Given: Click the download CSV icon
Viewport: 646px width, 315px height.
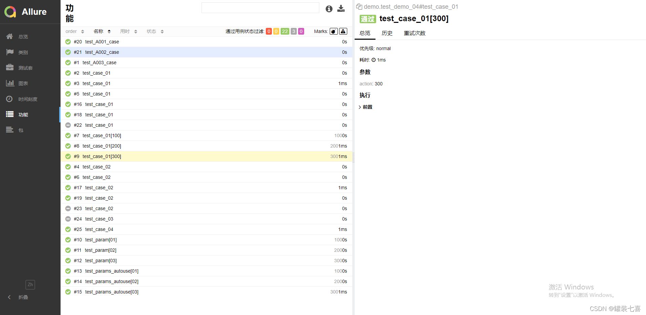Looking at the screenshot, I should click(341, 9).
